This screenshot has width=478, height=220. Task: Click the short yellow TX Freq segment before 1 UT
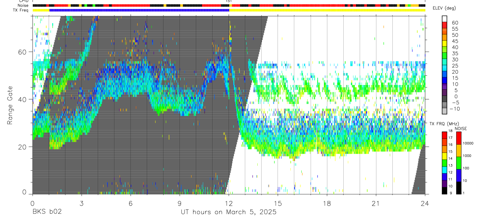coord(41,10)
